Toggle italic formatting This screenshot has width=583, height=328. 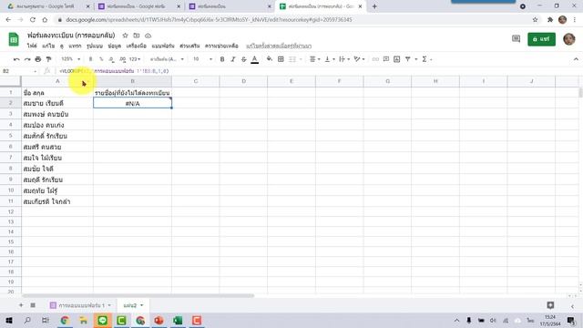233,59
